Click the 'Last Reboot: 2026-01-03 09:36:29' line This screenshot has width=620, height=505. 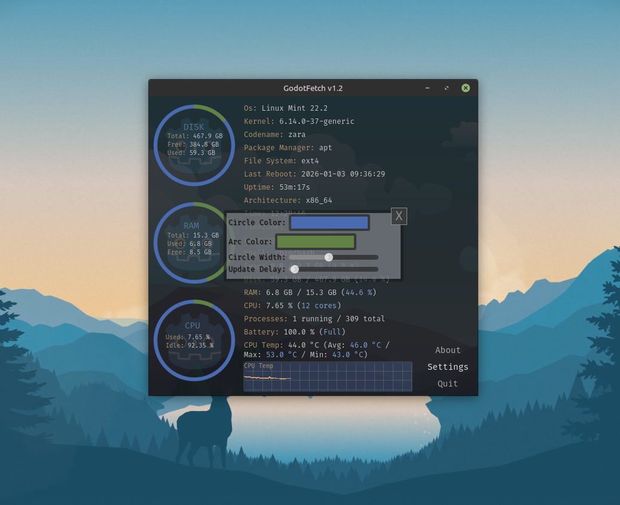(314, 174)
